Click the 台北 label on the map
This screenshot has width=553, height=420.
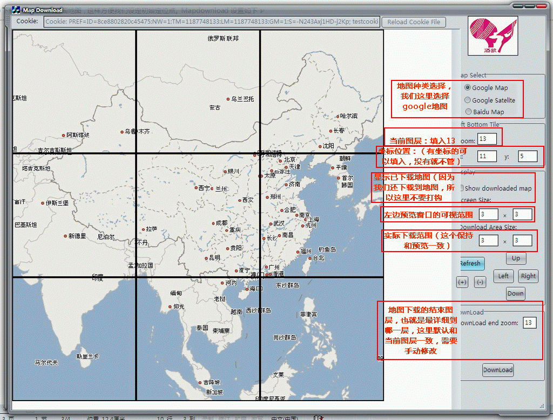[x=318, y=258]
